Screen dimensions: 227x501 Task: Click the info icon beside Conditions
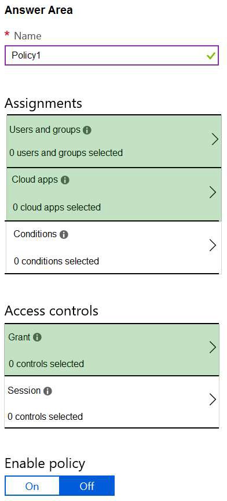[64, 235]
